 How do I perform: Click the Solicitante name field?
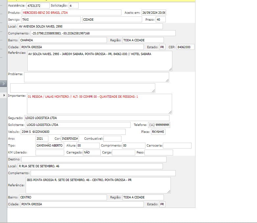pos(78,125)
